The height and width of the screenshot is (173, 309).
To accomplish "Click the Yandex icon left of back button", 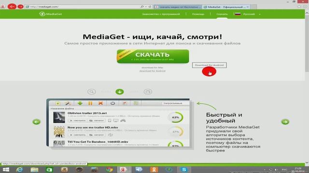I will 3,7.
